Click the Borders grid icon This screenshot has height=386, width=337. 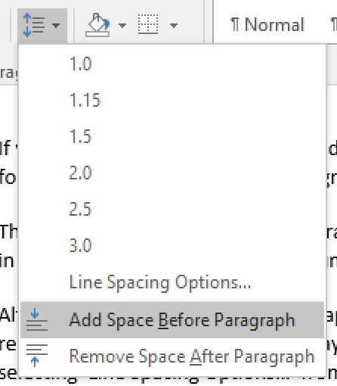click(x=148, y=24)
